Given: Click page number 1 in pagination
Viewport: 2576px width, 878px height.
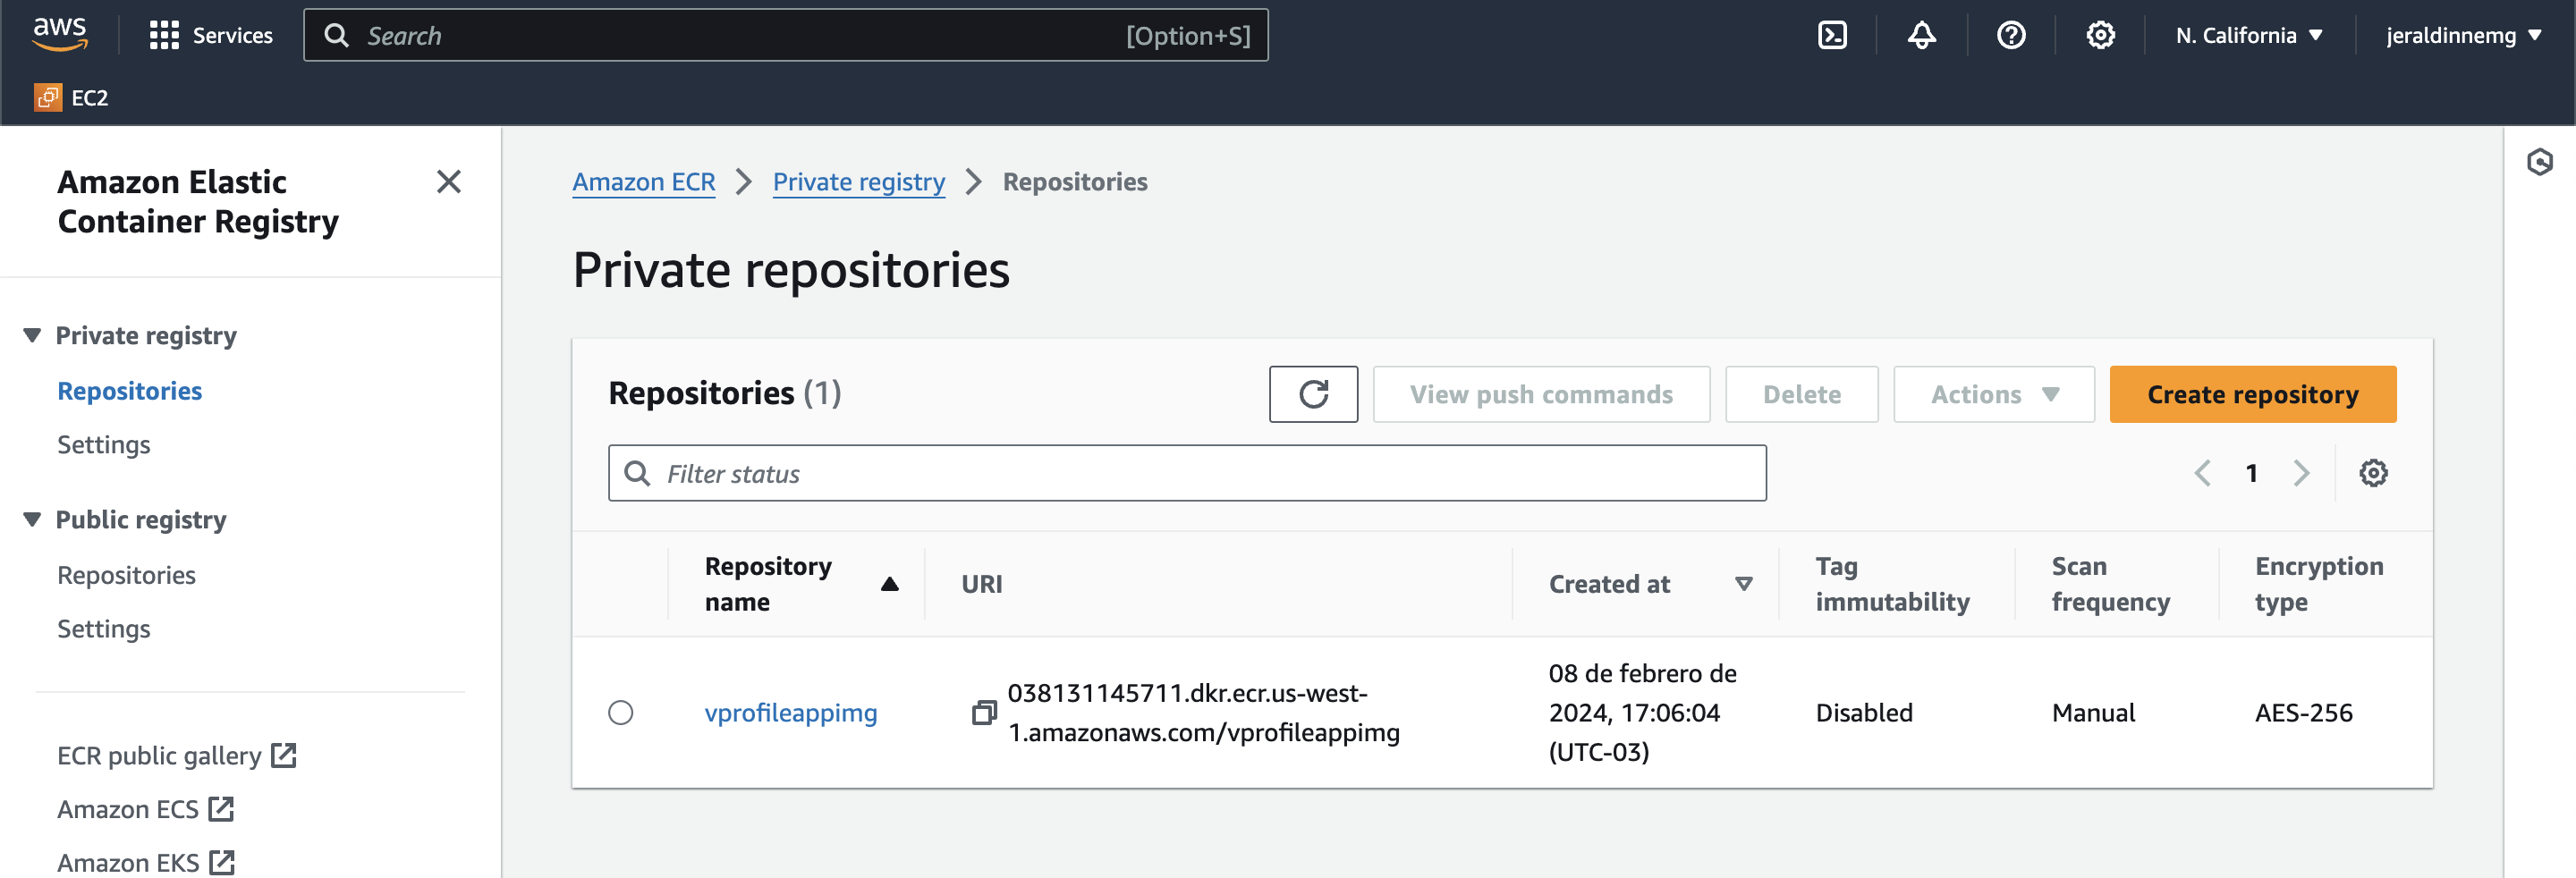Looking at the screenshot, I should (x=2251, y=473).
